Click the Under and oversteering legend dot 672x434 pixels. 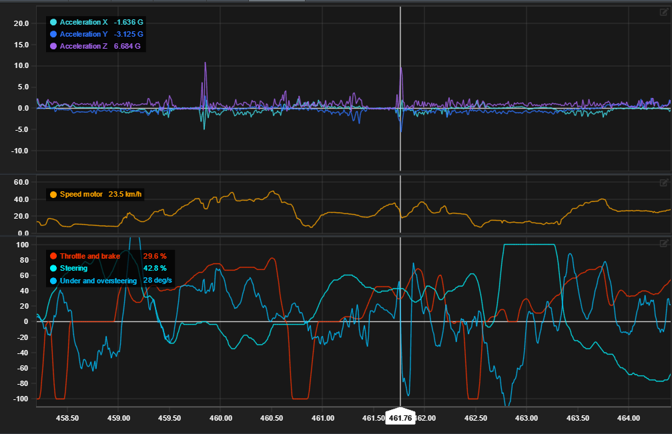pos(53,281)
